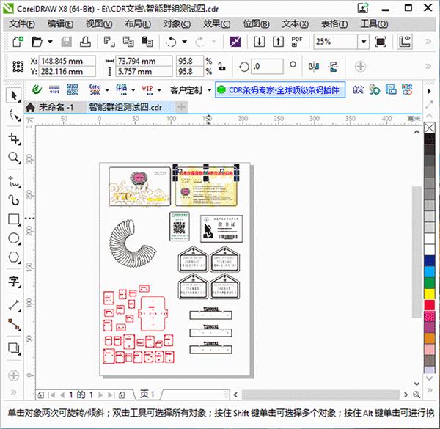Viewport: 440px width, 429px height.
Task: Select the Rectangle tool
Action: tap(13, 219)
